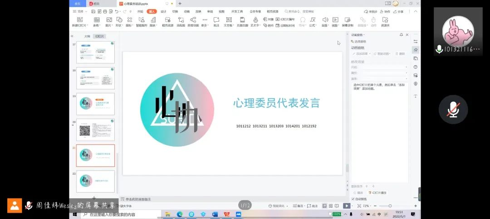Select slide 22 thumbnail
Image resolution: width=490 pixels, height=219 pixels.
pos(95,181)
